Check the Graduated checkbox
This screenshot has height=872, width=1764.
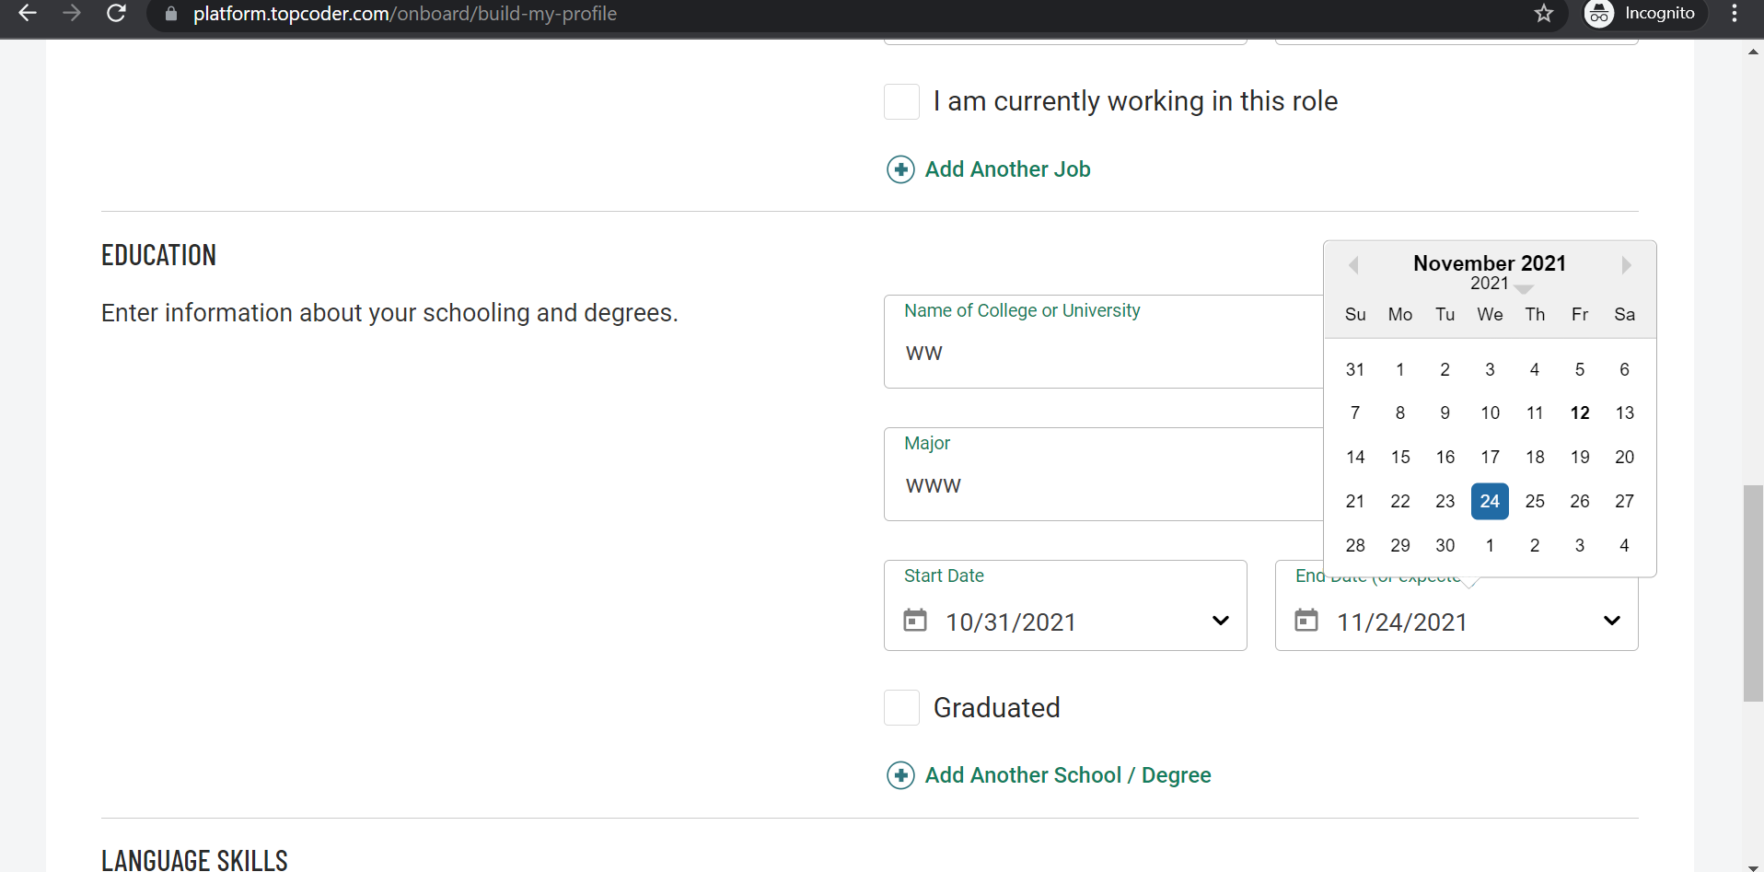point(901,707)
